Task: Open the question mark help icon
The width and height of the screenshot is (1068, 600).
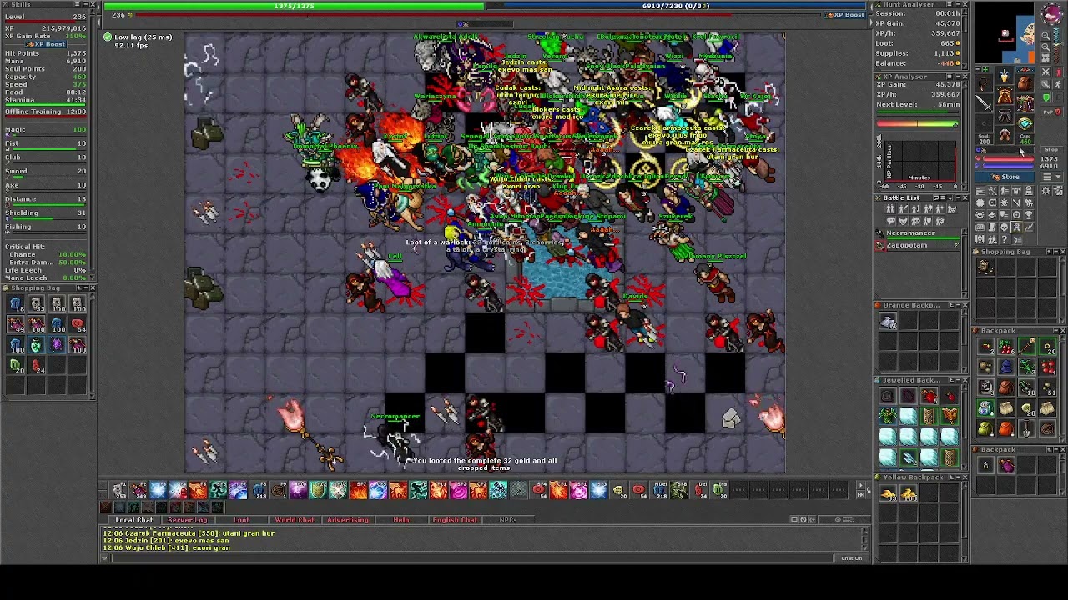Action: (x=1004, y=239)
